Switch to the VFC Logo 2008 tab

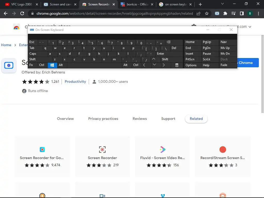(21, 4)
